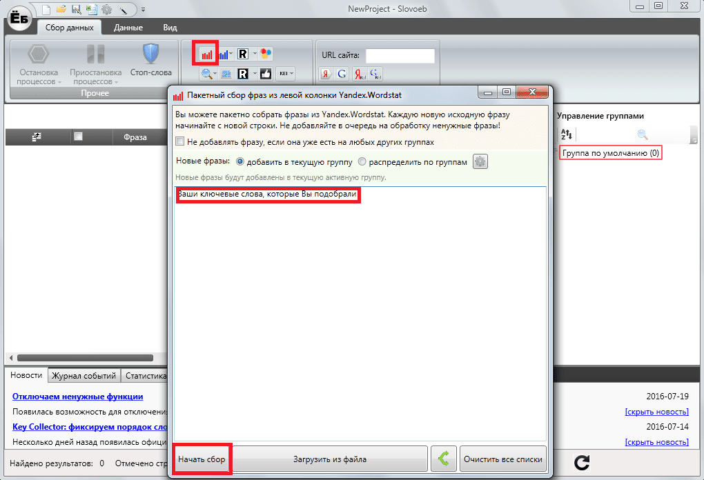704x480 pixels.
Task: Click '[скрыть новость]' for 2016-07-19 news
Action: point(656,411)
